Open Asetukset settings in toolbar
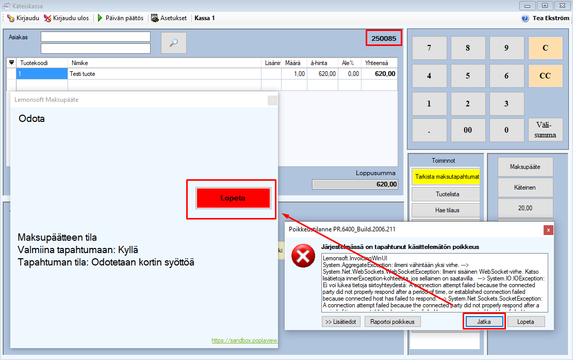This screenshot has width=573, height=360. [x=169, y=18]
